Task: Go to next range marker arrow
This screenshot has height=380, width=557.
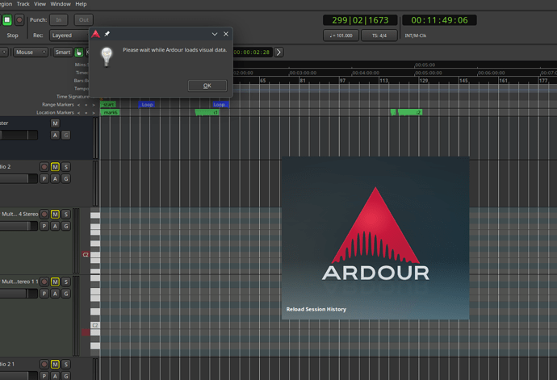Action: coord(94,105)
